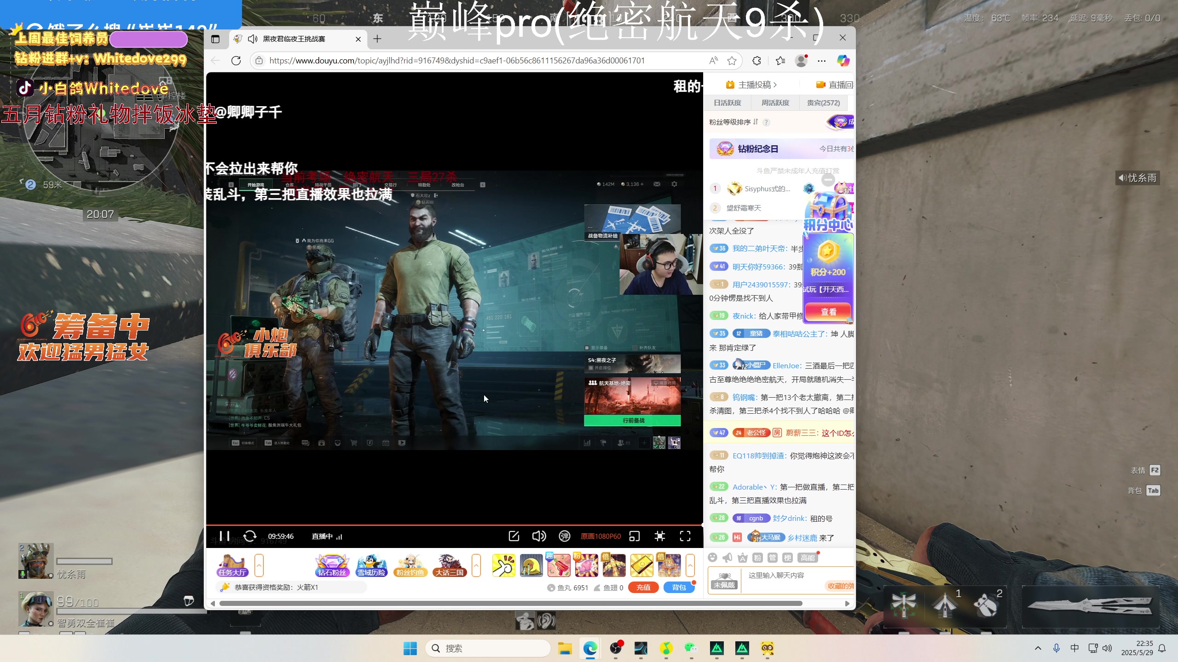Open the 钻石粉丝 diamond fans panel
This screenshot has width=1178, height=662.
pyautogui.click(x=332, y=565)
